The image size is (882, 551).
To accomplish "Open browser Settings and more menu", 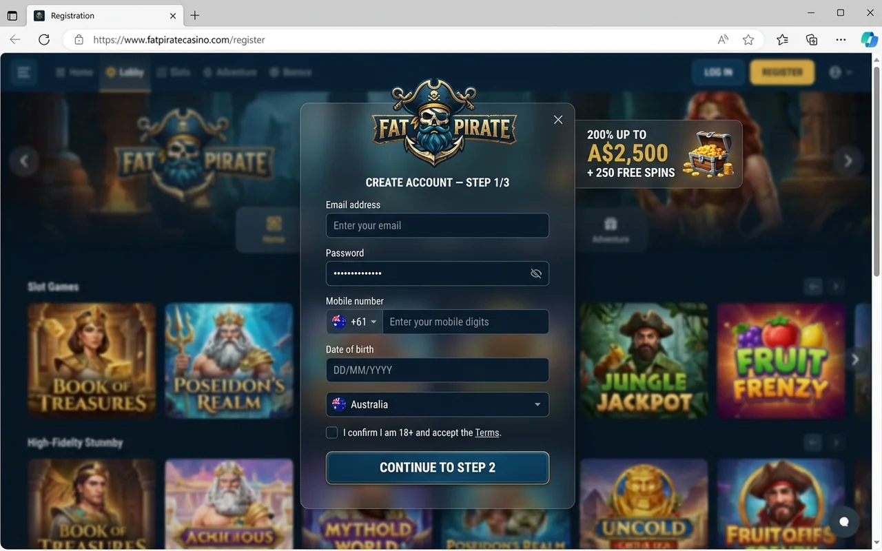I will (841, 40).
